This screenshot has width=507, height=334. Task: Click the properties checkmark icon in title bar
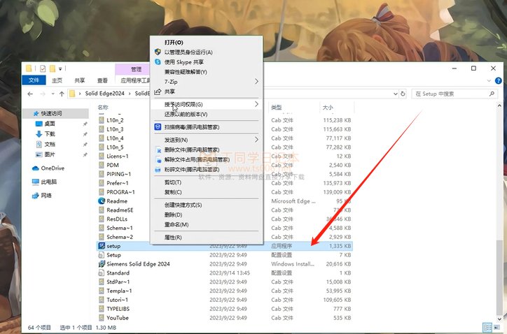(43, 68)
